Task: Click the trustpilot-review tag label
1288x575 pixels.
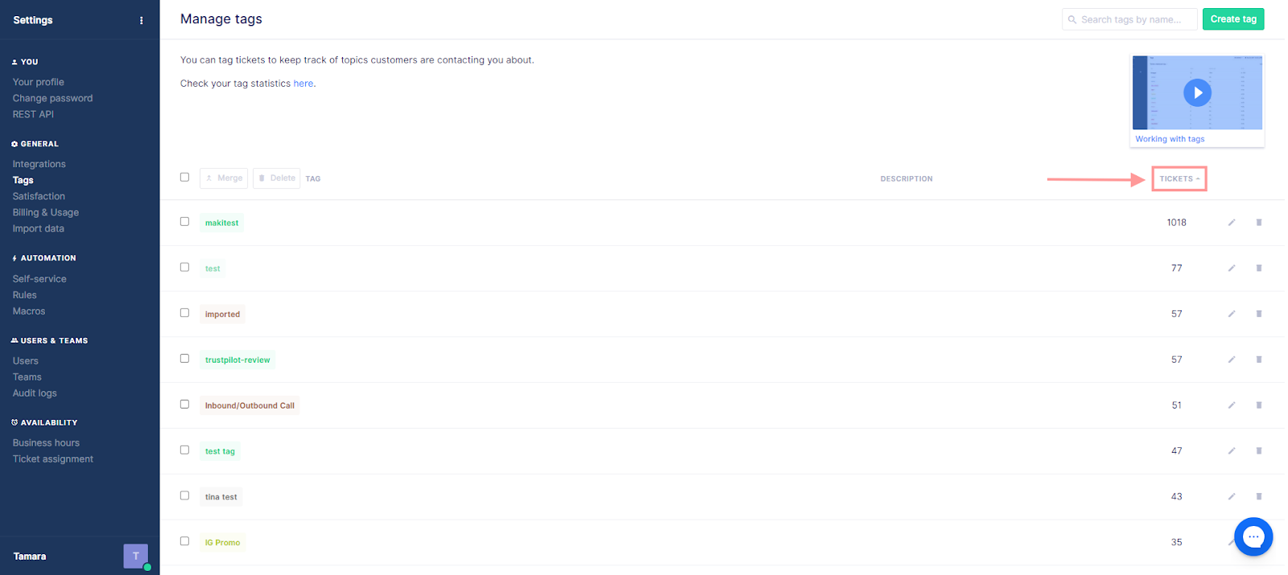Action: 237,359
